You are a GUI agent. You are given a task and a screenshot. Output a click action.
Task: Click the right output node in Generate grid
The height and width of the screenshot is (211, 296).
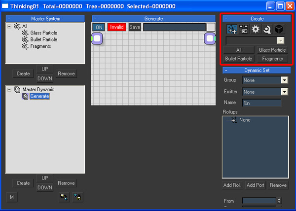[210, 38]
